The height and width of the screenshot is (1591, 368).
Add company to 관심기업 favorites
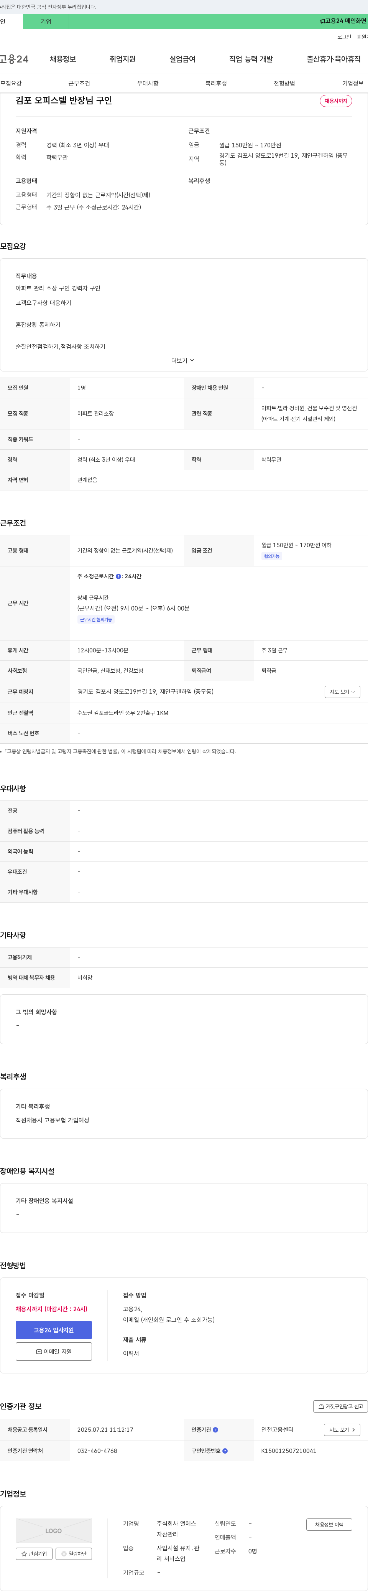(x=34, y=1553)
